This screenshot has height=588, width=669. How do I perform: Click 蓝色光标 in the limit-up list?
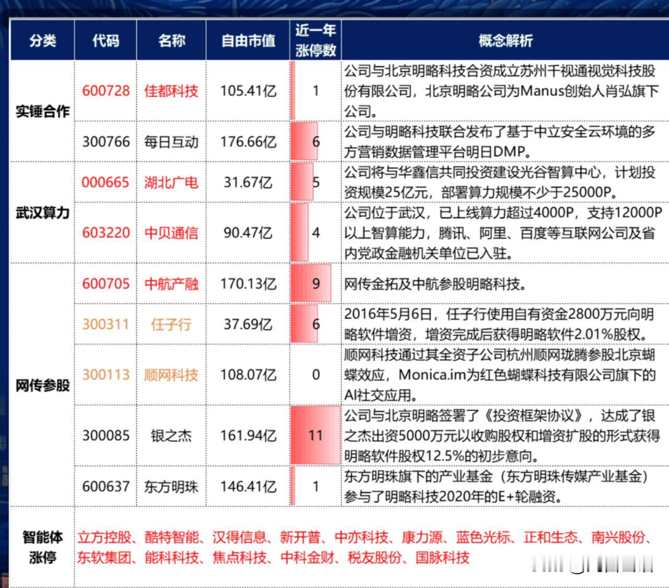click(x=483, y=537)
